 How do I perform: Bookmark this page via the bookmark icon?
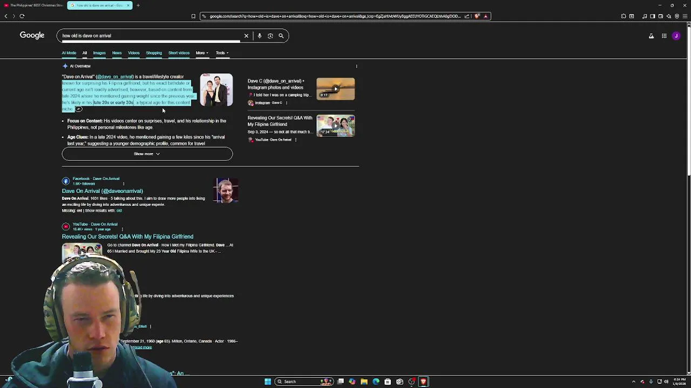tap(193, 16)
